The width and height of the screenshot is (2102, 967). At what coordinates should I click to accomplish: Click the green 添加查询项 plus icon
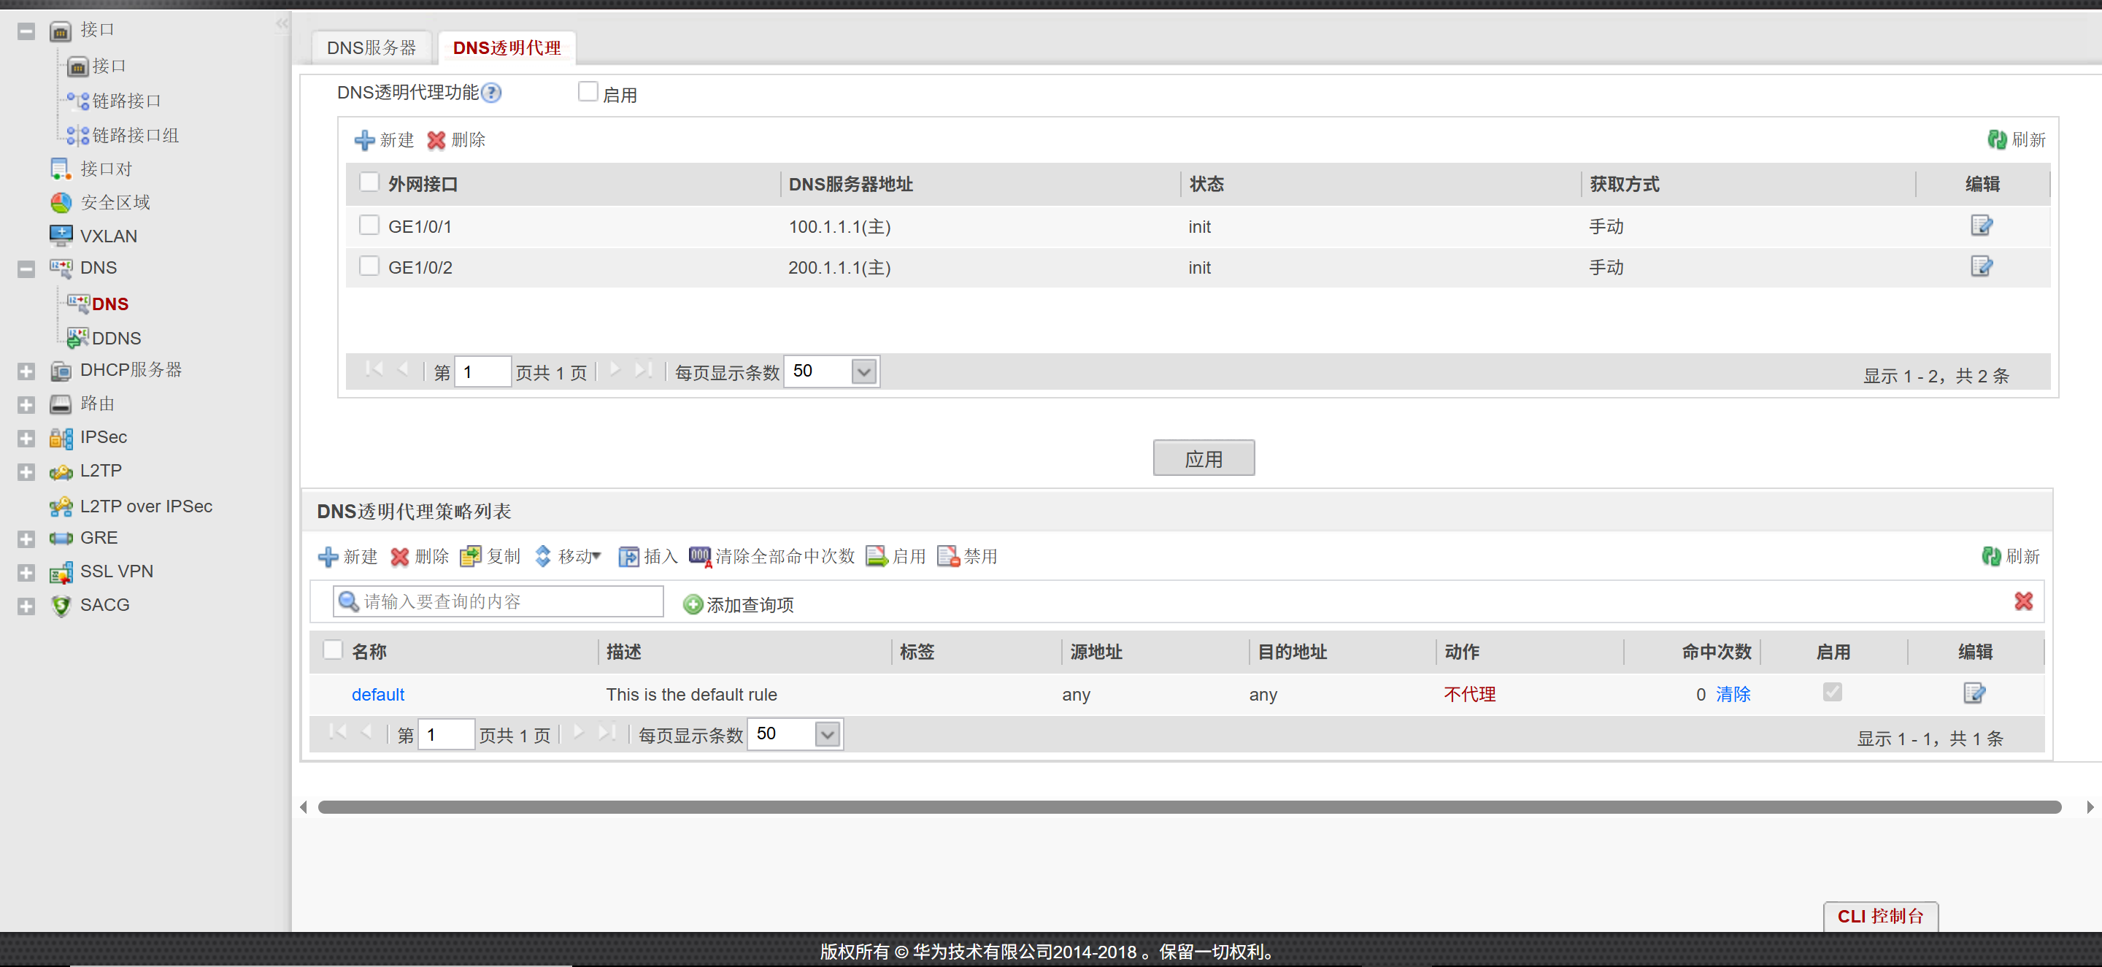692,604
